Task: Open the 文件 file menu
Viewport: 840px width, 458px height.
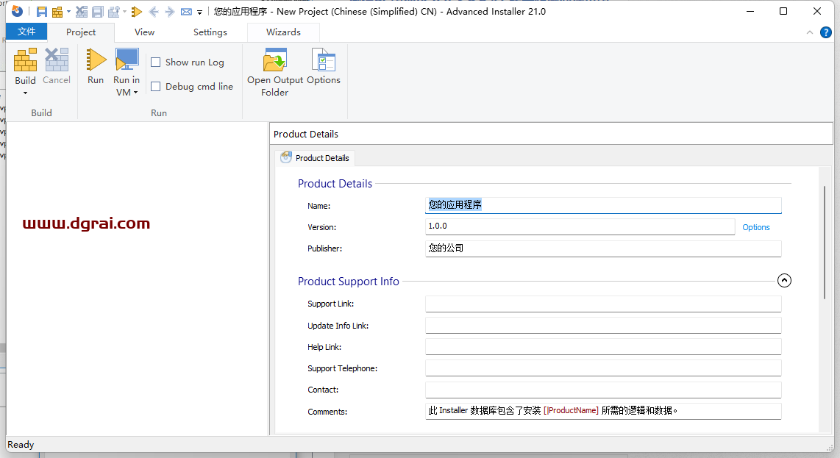Action: tap(26, 32)
